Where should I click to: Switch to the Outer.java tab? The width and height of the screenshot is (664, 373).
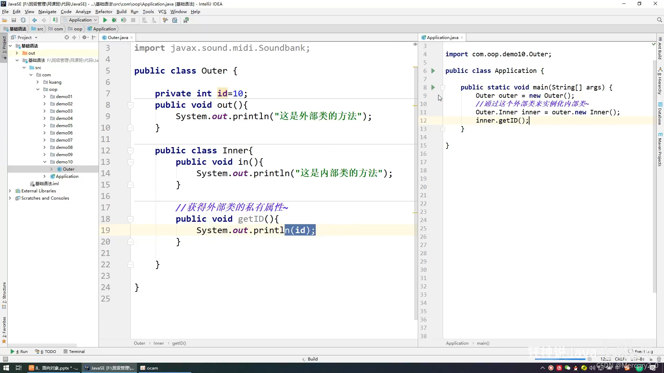click(118, 37)
